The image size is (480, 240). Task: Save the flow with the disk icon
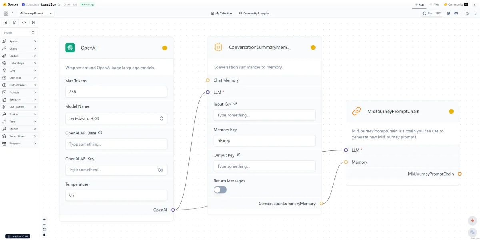(33, 22)
